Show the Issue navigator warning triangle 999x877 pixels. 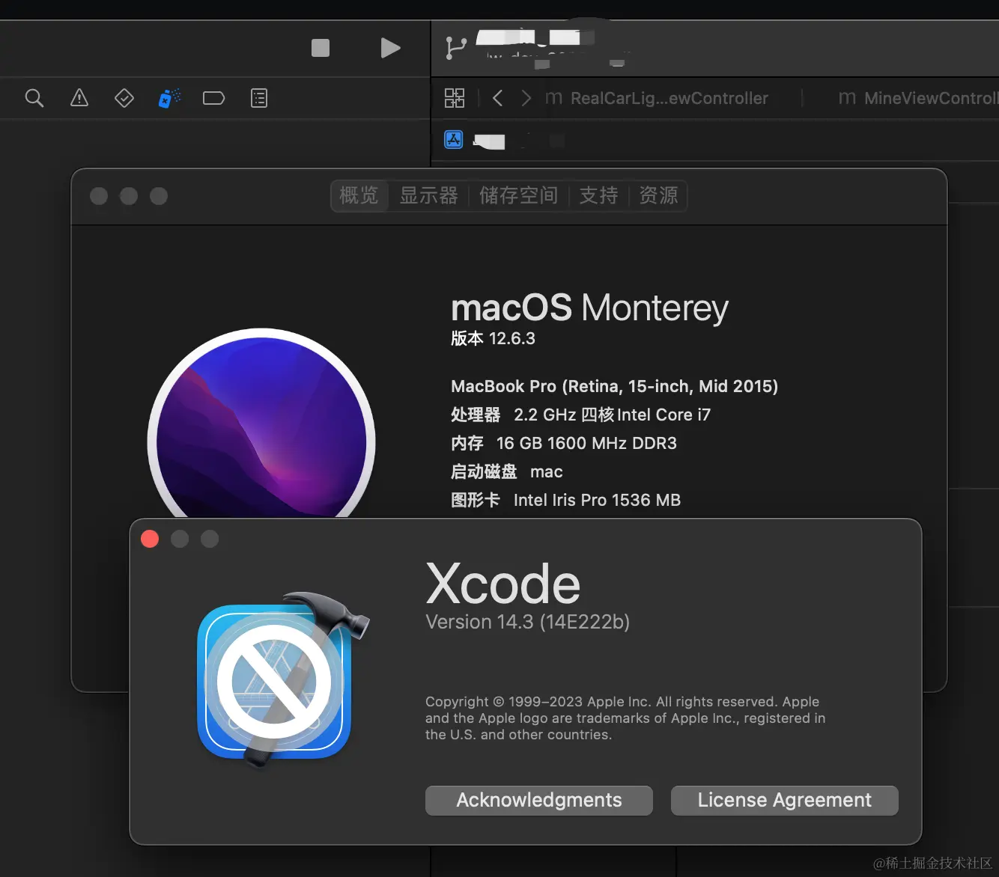[x=79, y=98]
